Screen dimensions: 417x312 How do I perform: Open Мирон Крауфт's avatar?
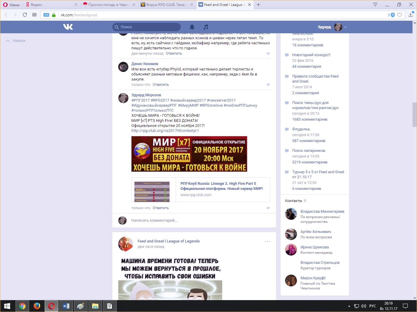pos(291,281)
